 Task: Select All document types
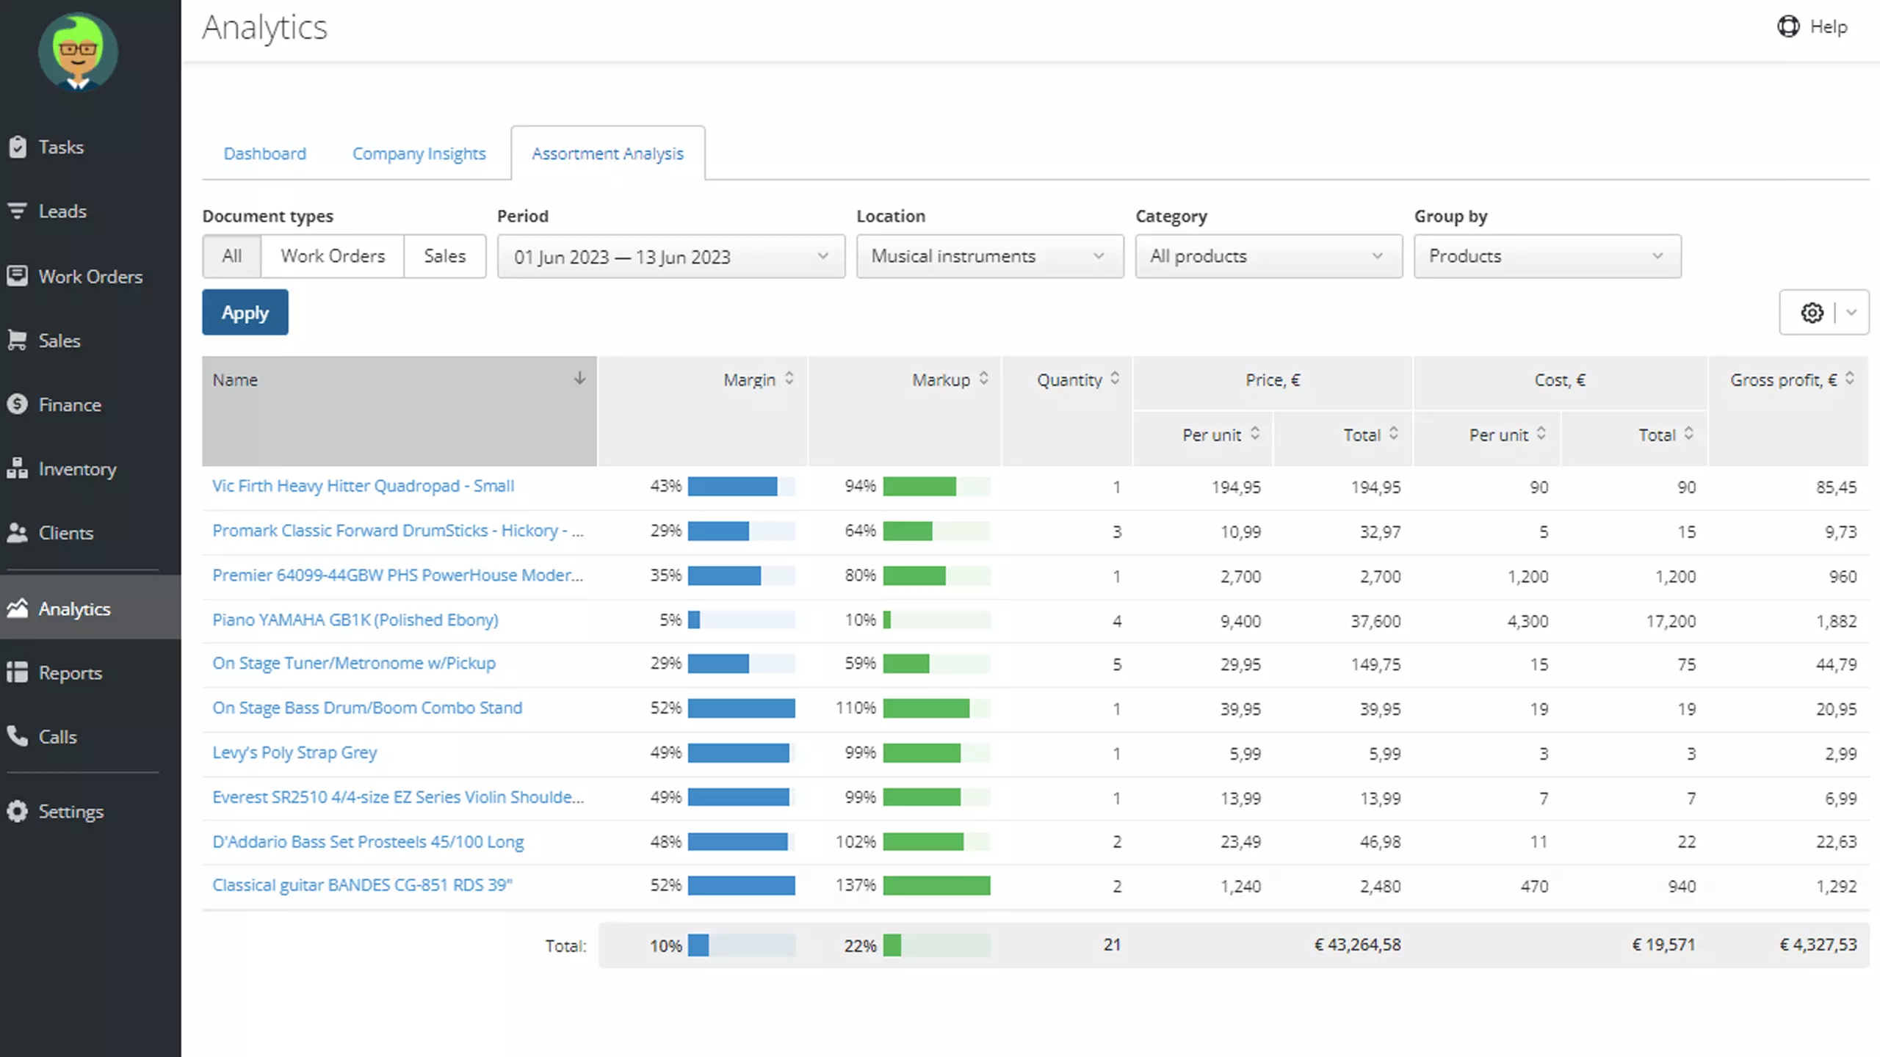tap(232, 256)
